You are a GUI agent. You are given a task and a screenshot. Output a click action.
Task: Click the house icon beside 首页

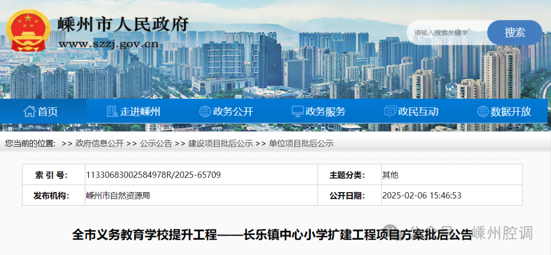click(30, 111)
